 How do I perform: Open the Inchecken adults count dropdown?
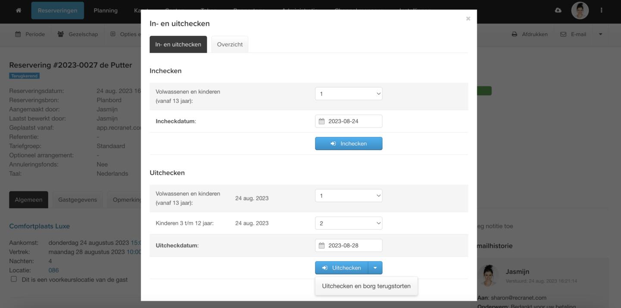[348, 94]
